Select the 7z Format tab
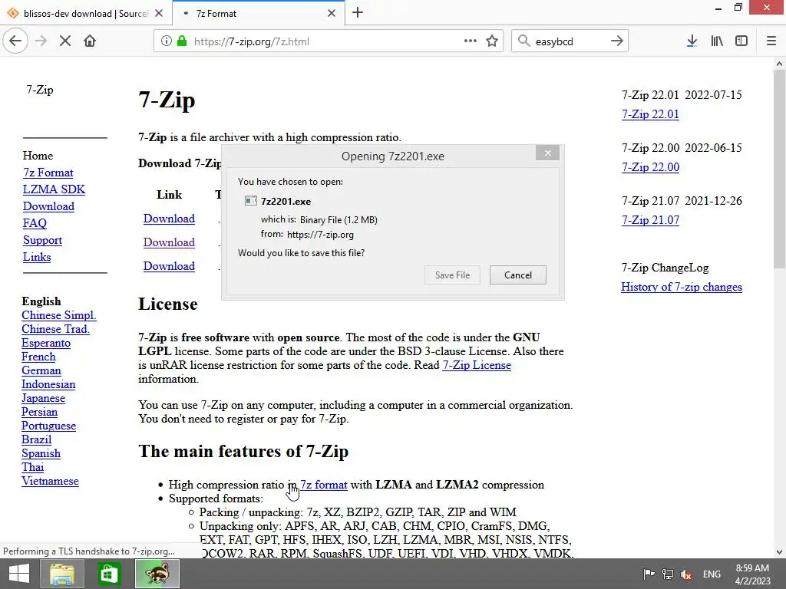 (259, 14)
